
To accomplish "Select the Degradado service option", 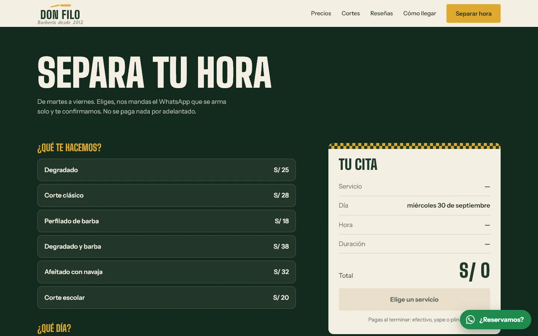I will [x=167, y=170].
